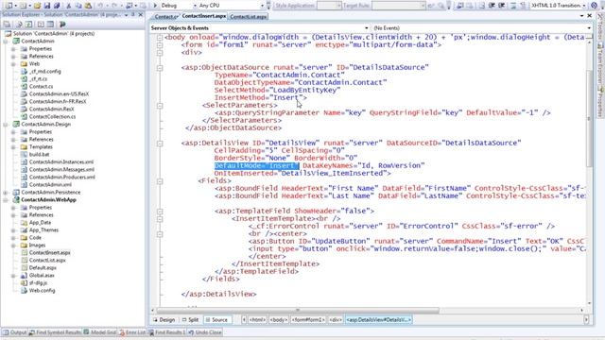Pin the Solution Explorer with auto-hide icon

tap(132, 15)
